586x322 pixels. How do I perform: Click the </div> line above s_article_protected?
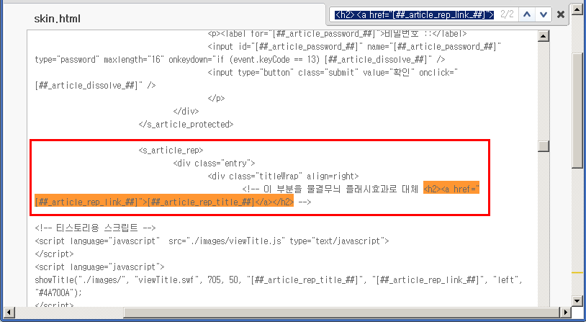186,112
